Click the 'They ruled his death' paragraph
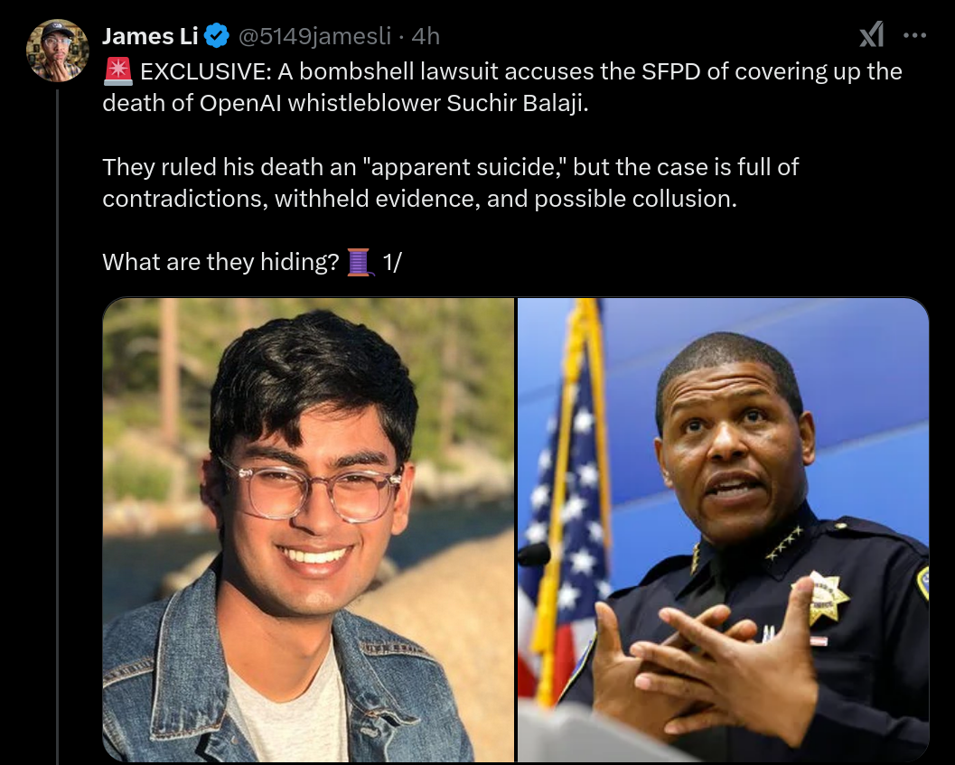Viewport: 955px width, 765px height. [x=450, y=182]
